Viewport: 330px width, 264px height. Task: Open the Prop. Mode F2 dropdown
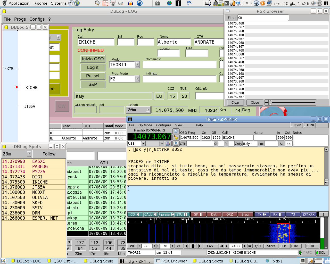tap(137, 79)
